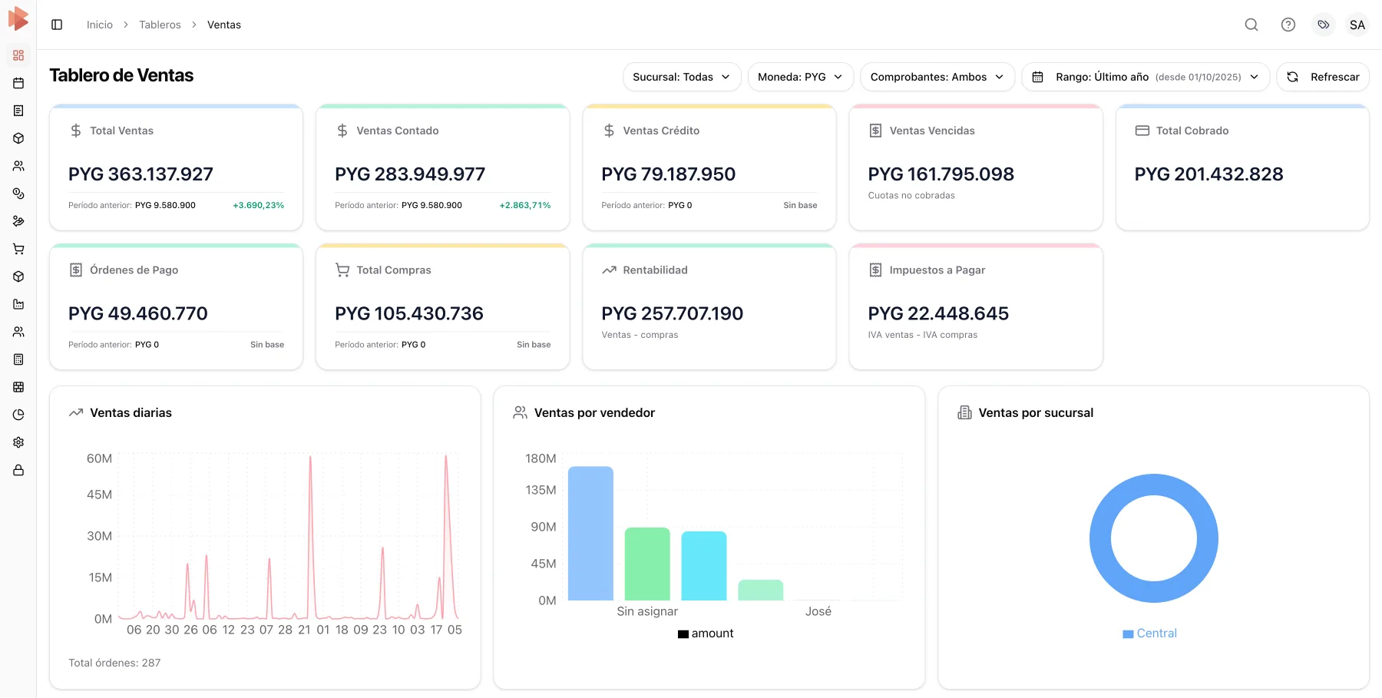Screen dimensions: 1382x698
Task: Click the PYG 363.137.927 total value
Action: (x=141, y=174)
